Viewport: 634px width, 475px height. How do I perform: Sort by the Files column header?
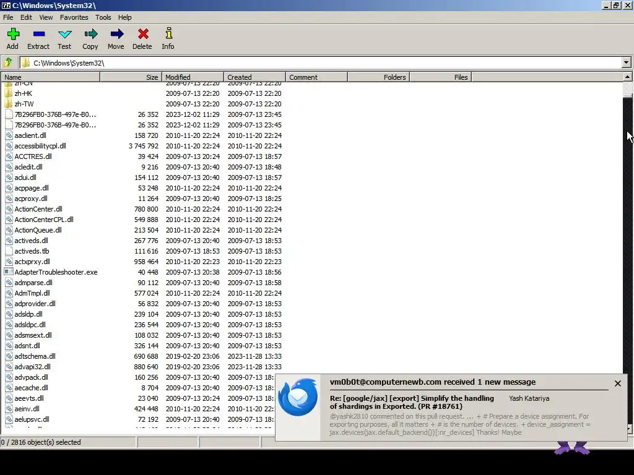tap(440, 77)
